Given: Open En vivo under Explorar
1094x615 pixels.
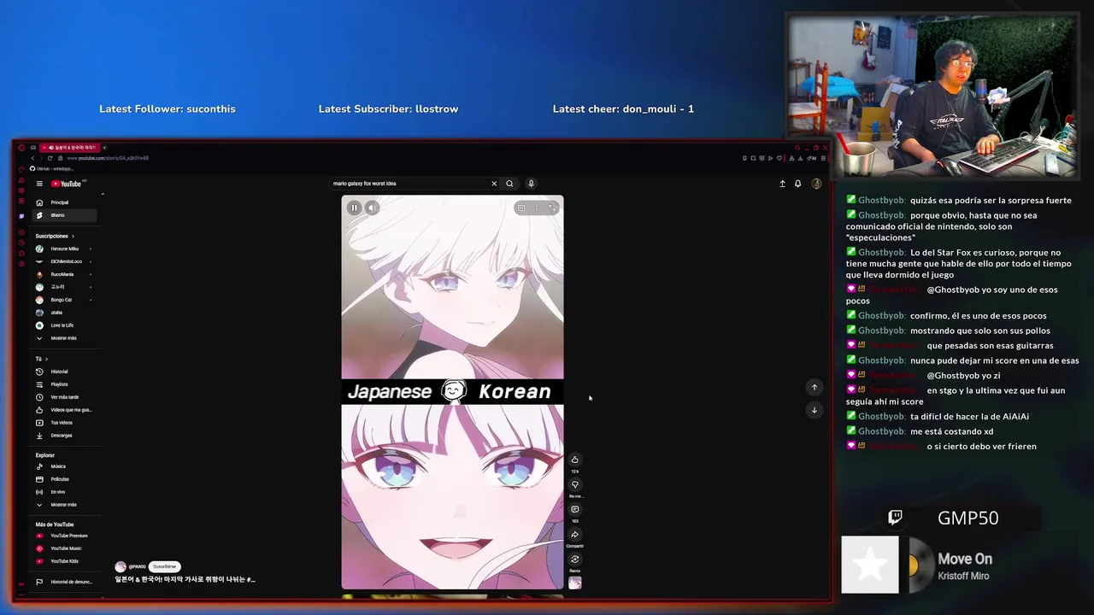Looking at the screenshot, I should [x=66, y=492].
